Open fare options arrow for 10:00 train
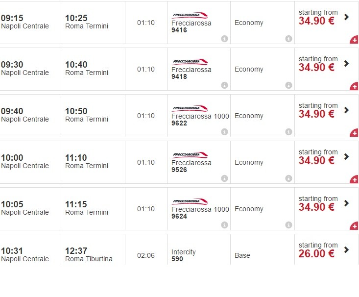Image resolution: width=359 pixels, height=297 pixels. pos(347,157)
